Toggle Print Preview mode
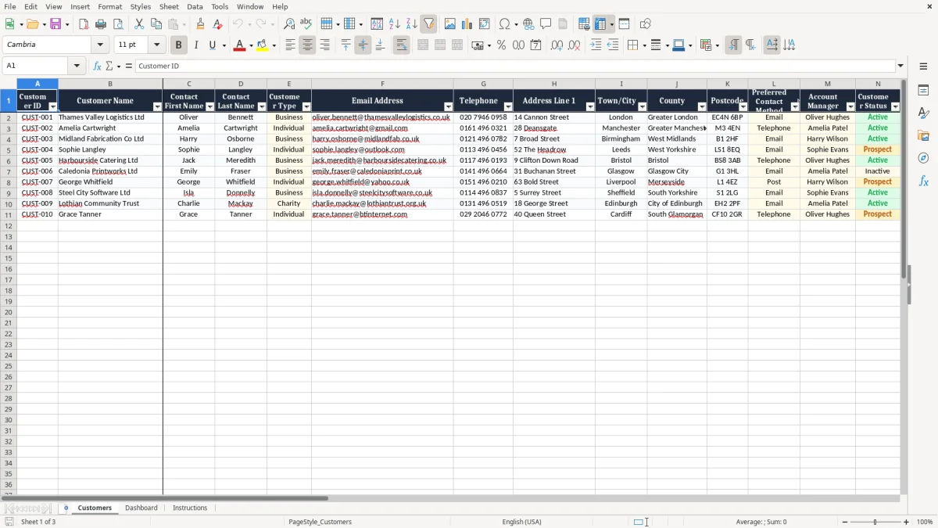938x528 pixels. [x=118, y=24]
